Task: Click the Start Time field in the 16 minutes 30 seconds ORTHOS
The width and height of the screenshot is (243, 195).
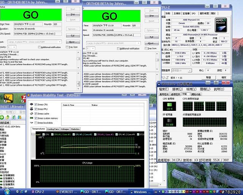Action: (28, 24)
